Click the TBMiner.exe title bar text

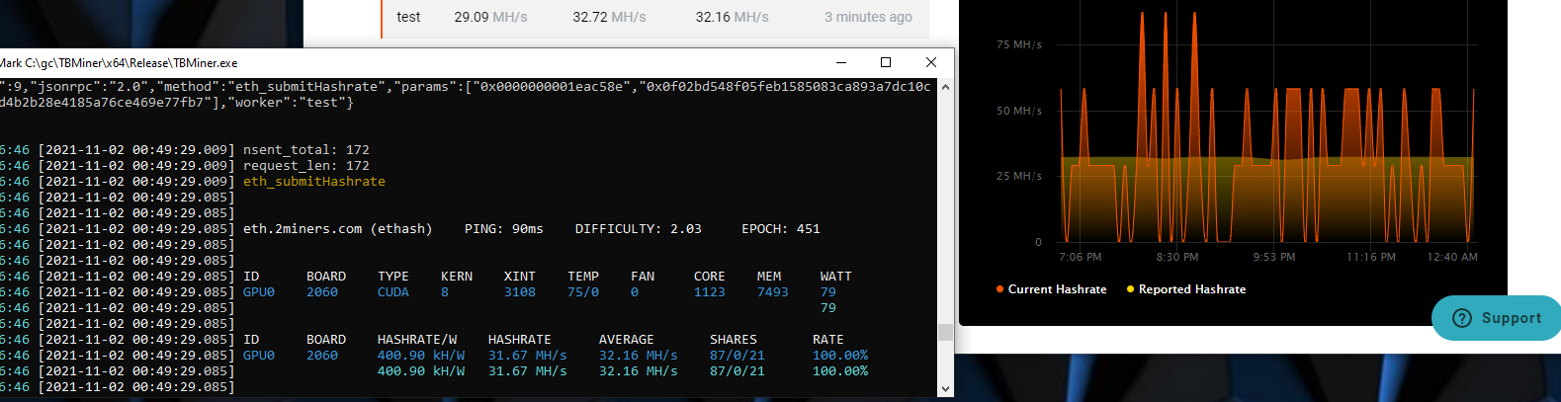point(119,62)
